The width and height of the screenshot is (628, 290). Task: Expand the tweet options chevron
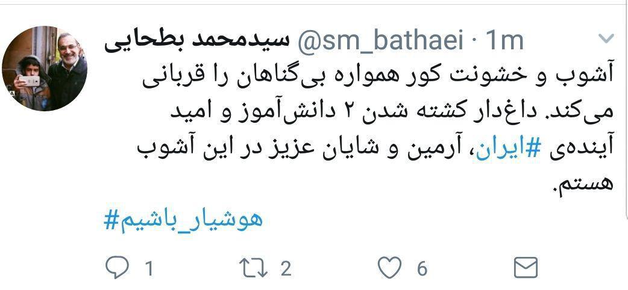click(x=606, y=39)
